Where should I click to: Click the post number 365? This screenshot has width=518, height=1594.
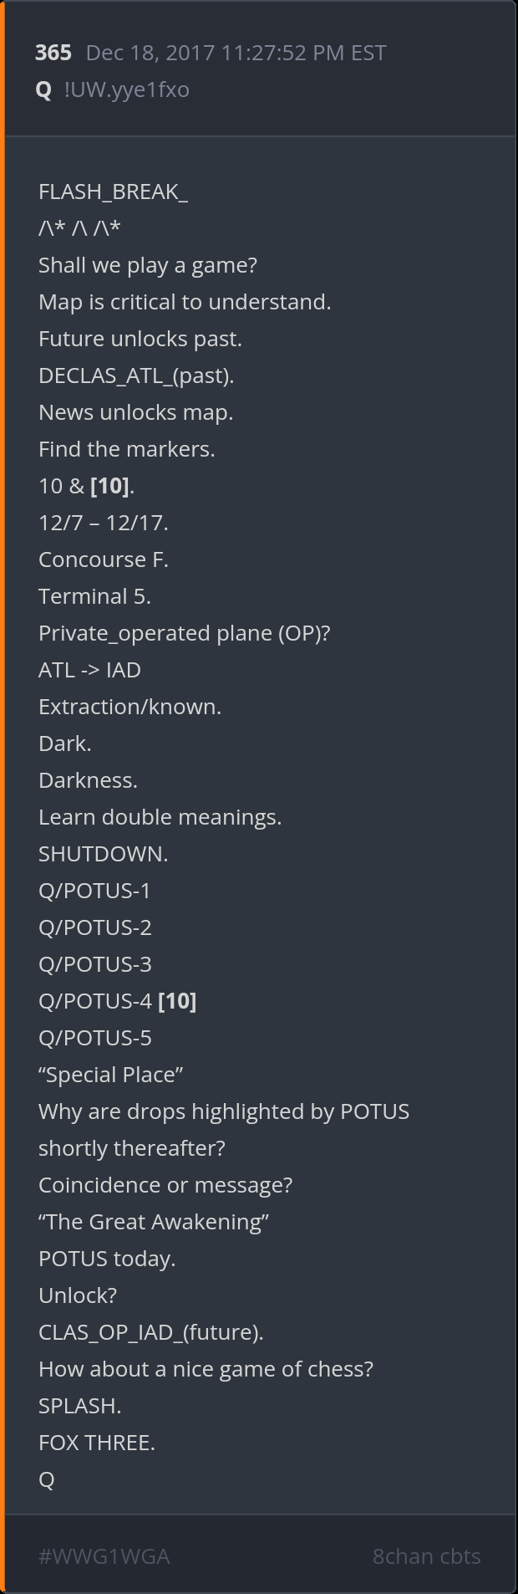53,53
